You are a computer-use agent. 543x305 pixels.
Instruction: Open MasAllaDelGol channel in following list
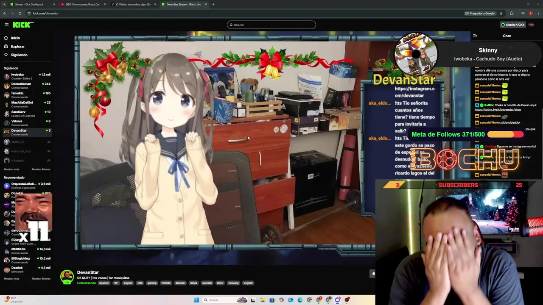click(27, 104)
